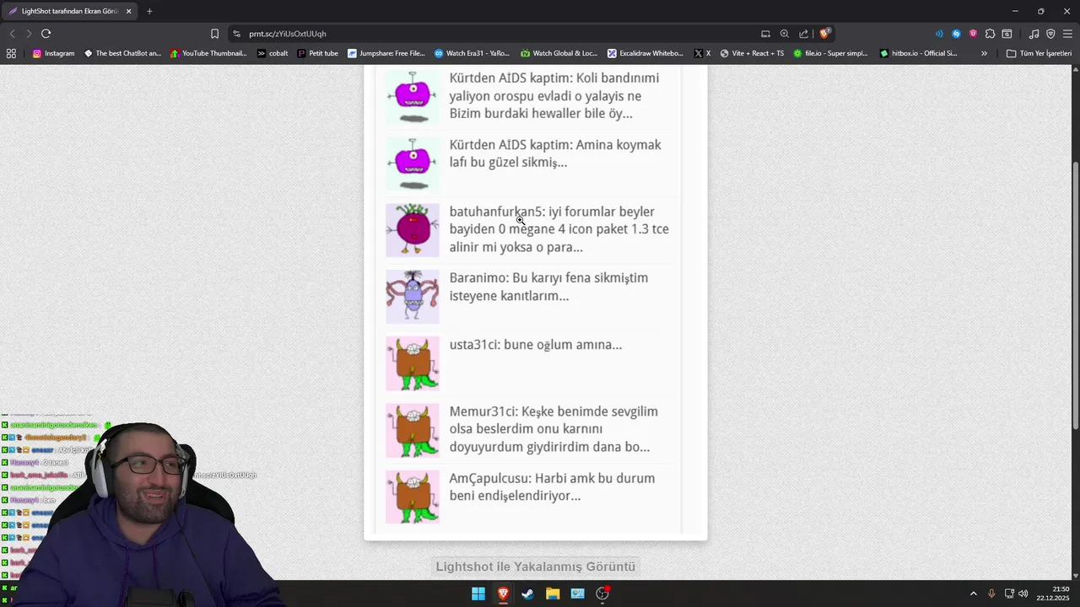Open the 'Tüm Yer İşaretleri' folder
Screen dimensions: 1080x607
1039,53
